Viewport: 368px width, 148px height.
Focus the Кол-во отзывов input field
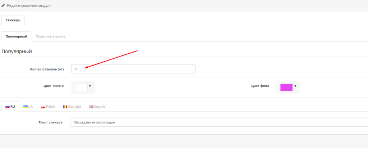coord(133,69)
